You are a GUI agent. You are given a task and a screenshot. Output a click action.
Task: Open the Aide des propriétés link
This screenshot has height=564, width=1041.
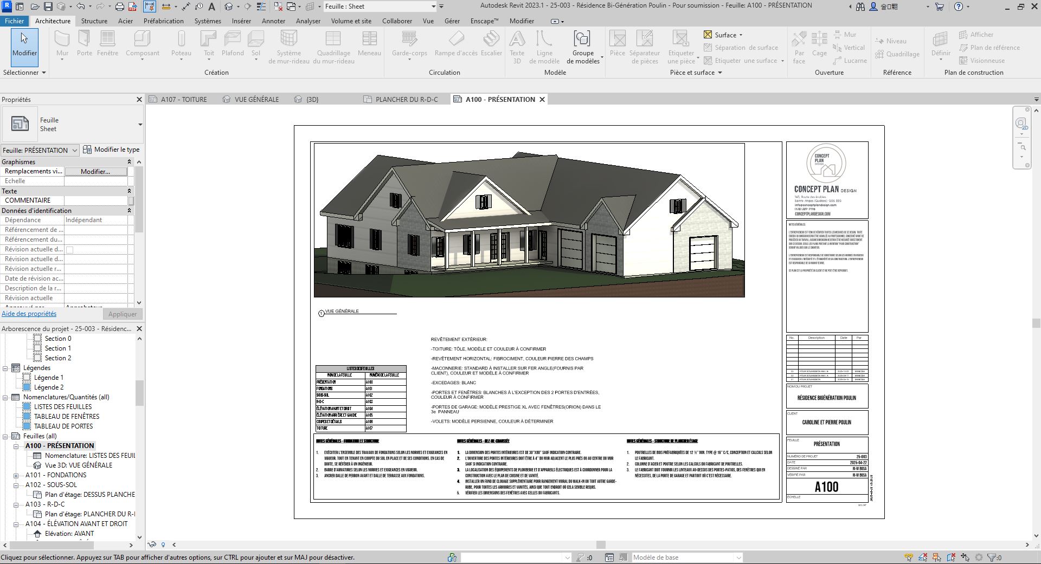(x=29, y=314)
